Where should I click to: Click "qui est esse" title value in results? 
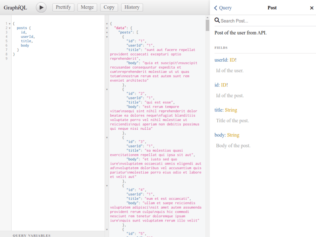pos(160,102)
